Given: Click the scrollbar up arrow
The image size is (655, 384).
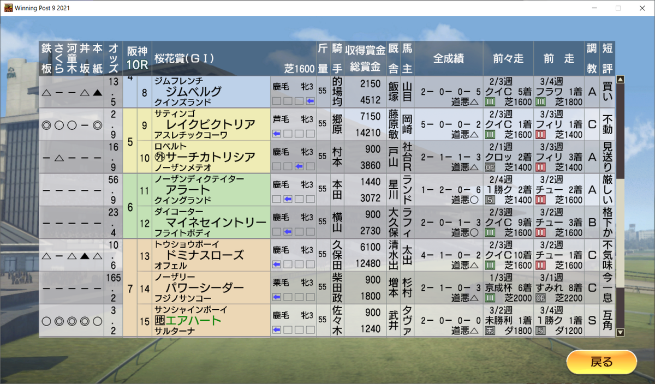Looking at the screenshot, I should pos(620,80).
